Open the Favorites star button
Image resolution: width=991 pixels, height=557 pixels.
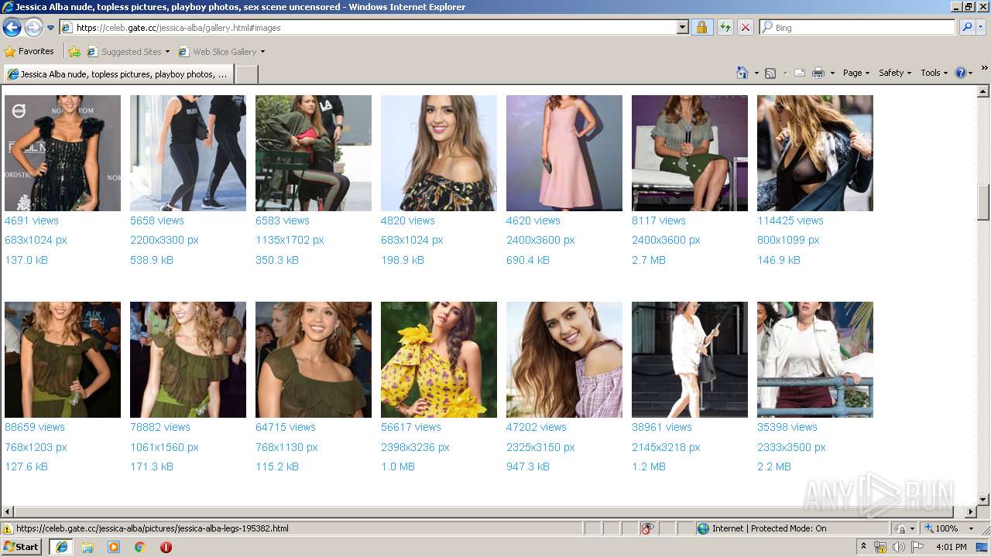29,52
